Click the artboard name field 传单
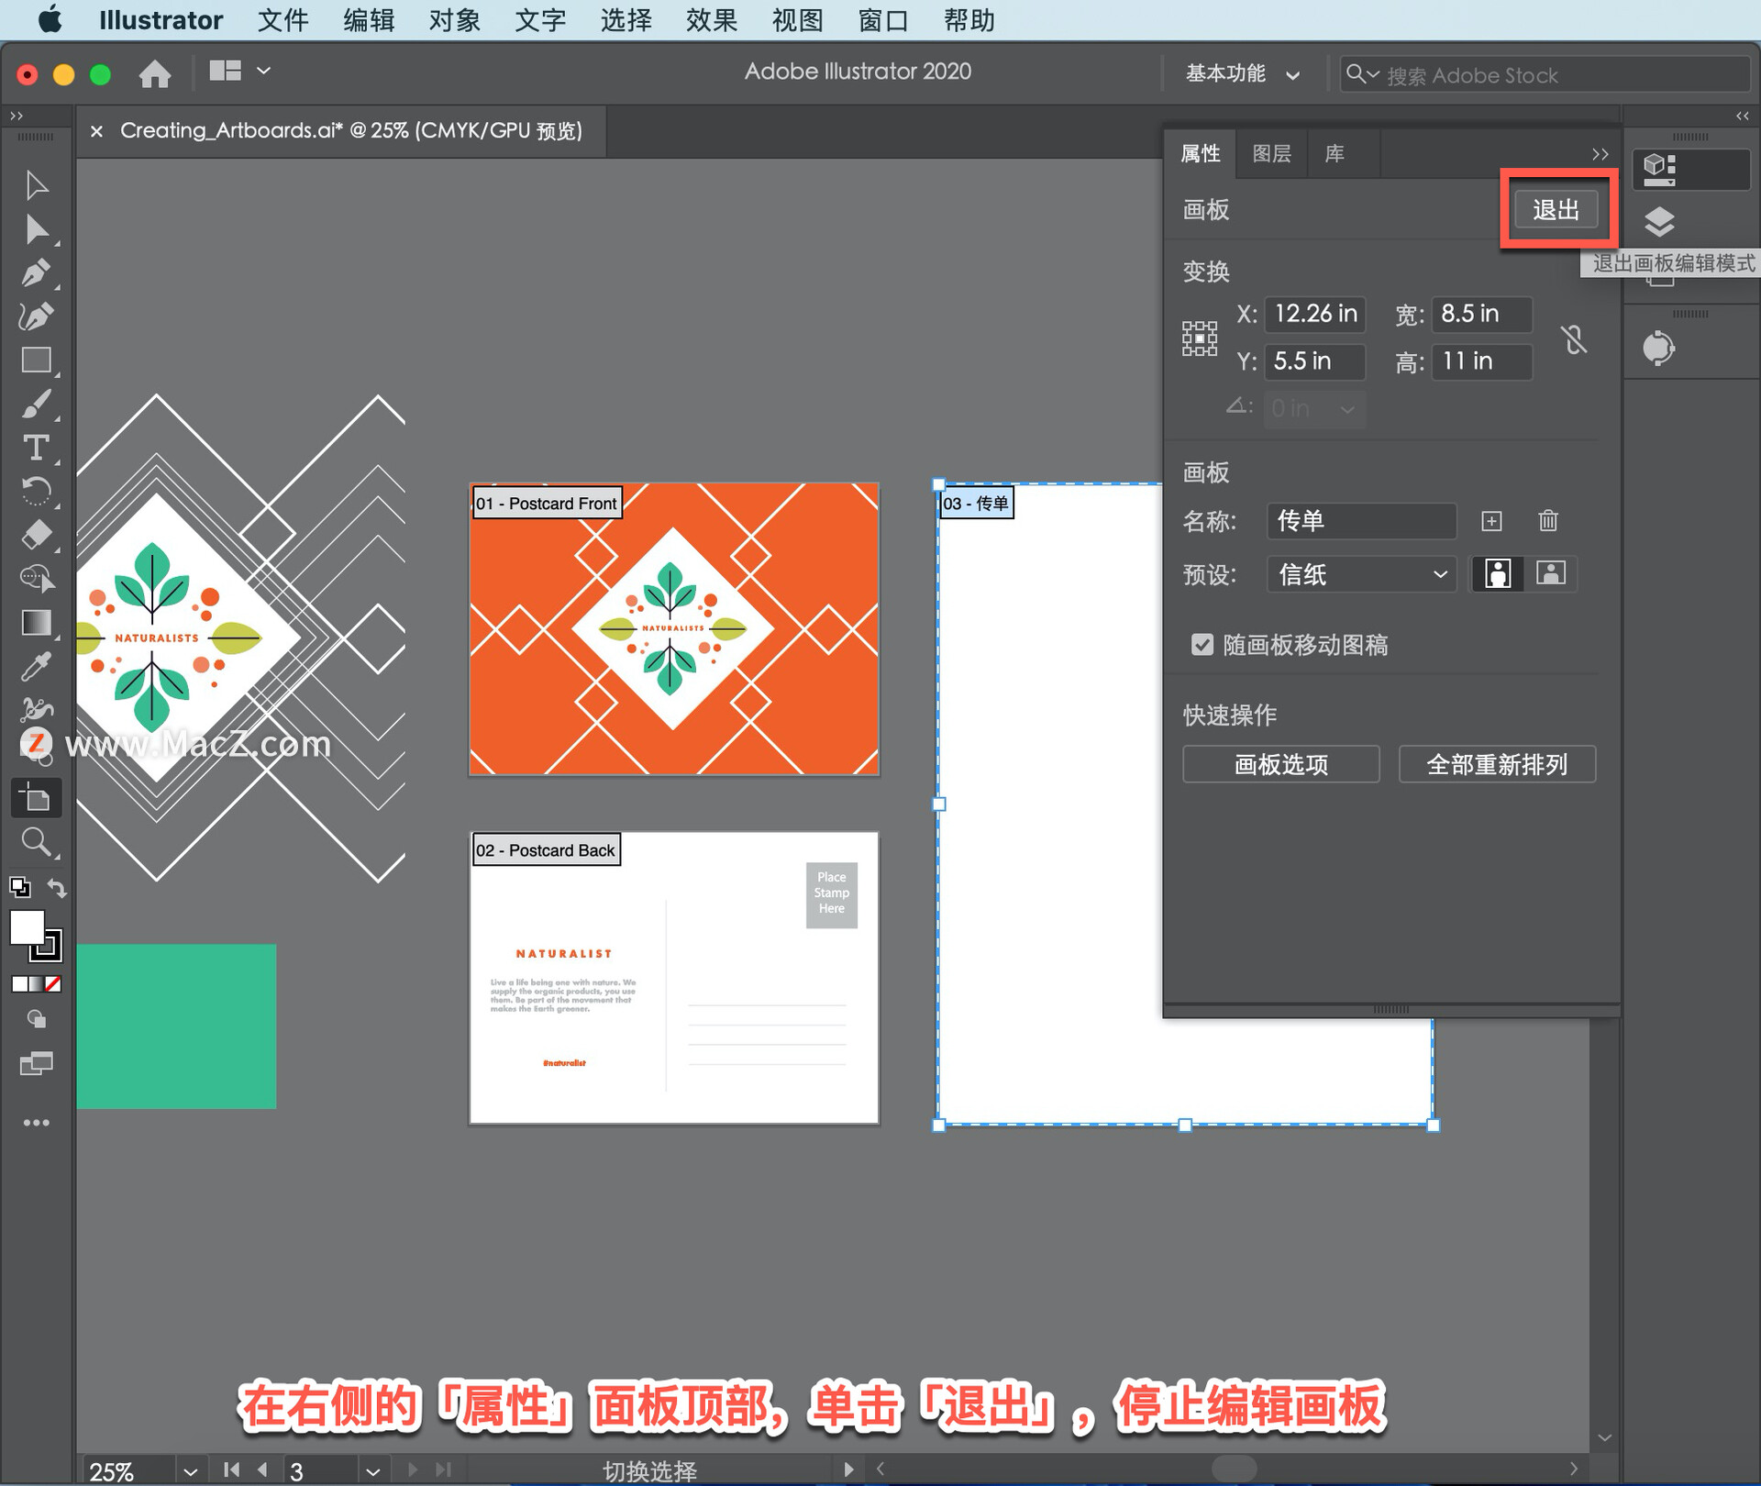The height and width of the screenshot is (1486, 1761). (1361, 521)
